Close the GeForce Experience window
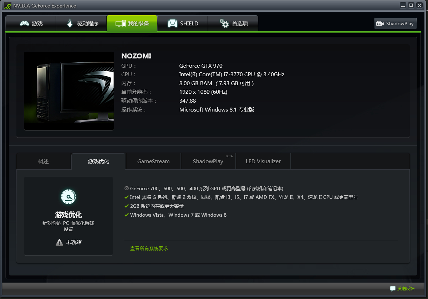This screenshot has height=299, width=428. click(419, 5)
